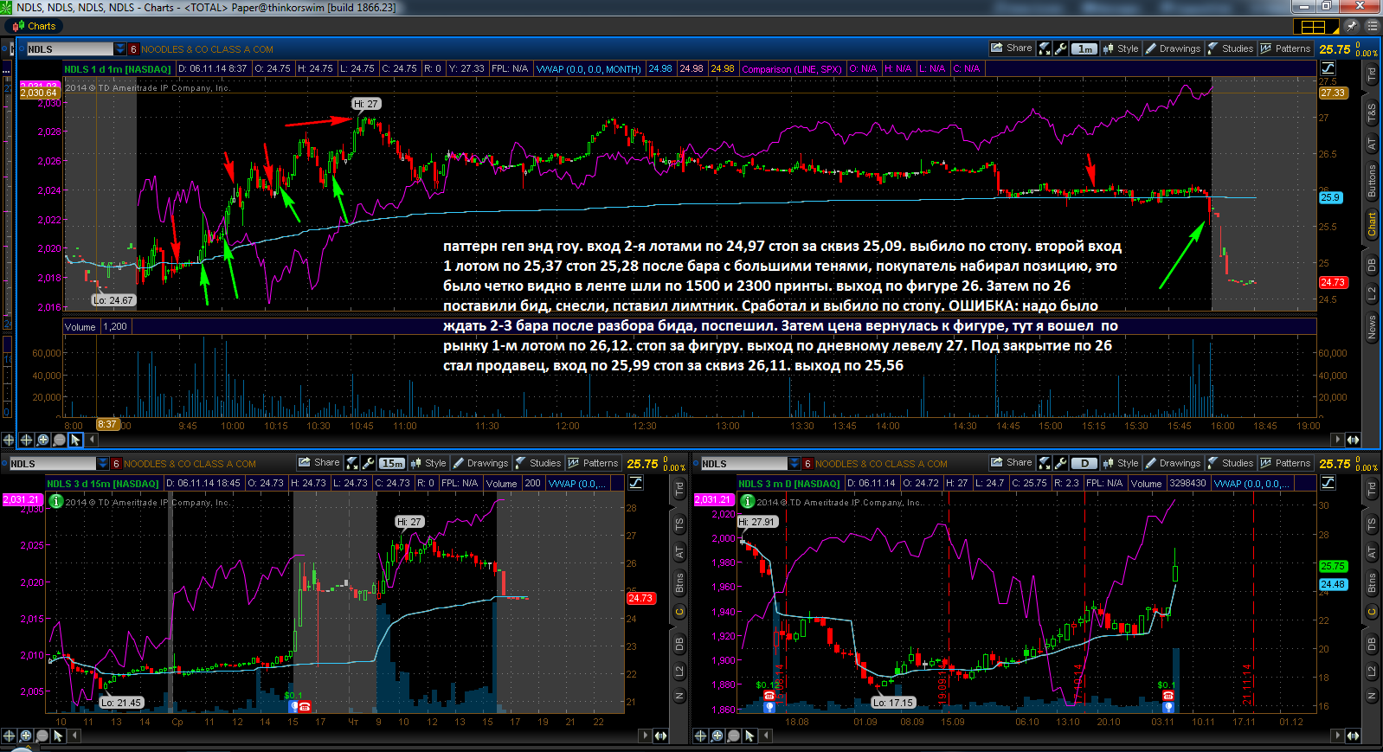Select the pointer cursor tool in top chart
The image size is (1383, 752).
click(75, 440)
